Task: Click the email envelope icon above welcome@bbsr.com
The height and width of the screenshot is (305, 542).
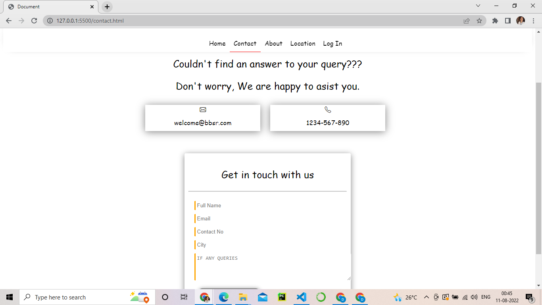Action: pyautogui.click(x=203, y=110)
